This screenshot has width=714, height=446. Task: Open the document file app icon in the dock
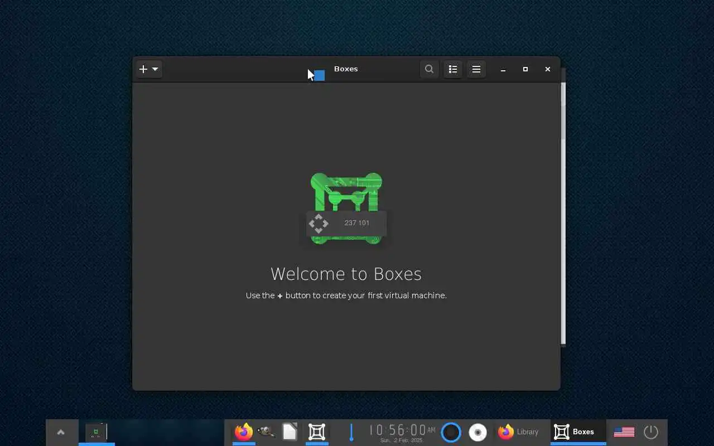click(x=290, y=432)
